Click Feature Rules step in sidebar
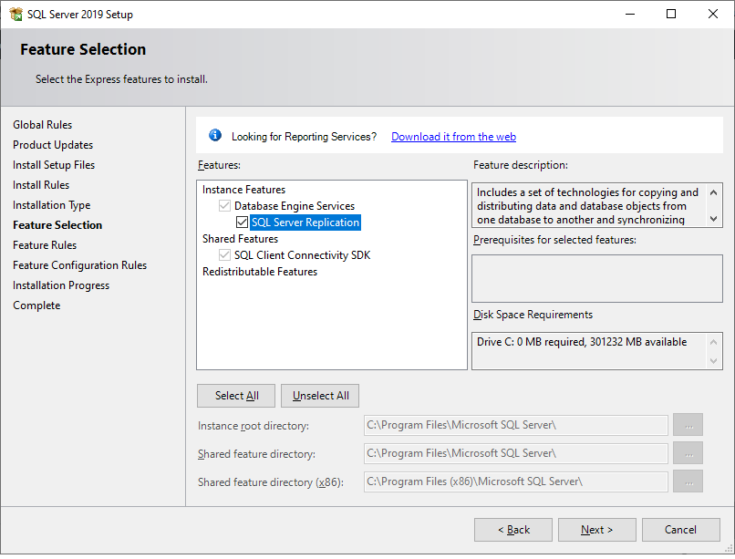Screen dimensions: 735x559 [45, 245]
